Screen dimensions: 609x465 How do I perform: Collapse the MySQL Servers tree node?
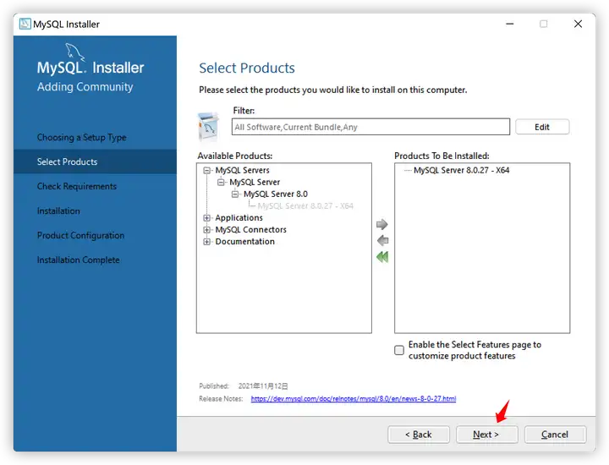click(206, 171)
